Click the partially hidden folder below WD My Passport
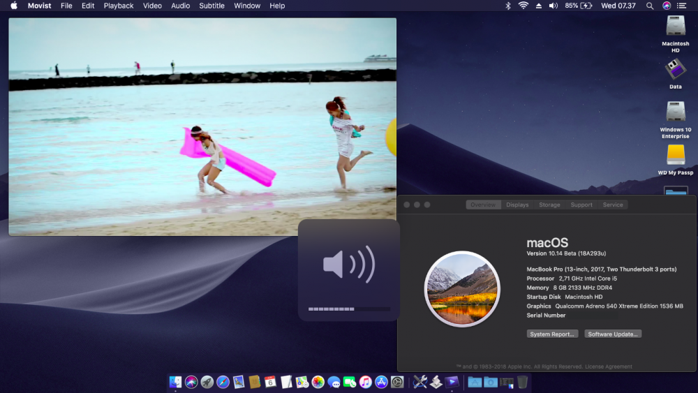 [676, 191]
